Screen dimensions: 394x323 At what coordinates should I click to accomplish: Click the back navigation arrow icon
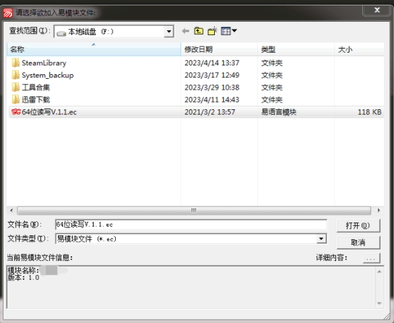click(186, 31)
